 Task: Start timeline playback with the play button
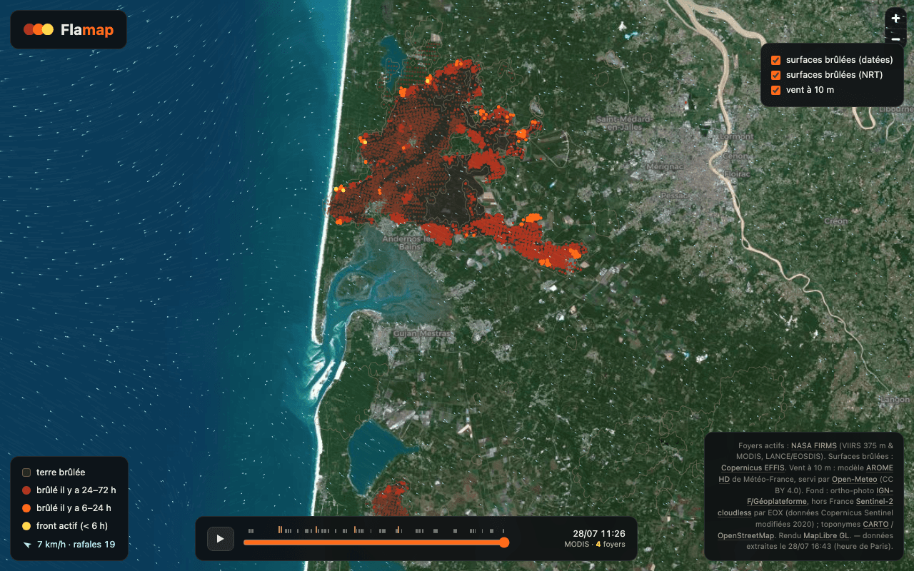coord(220,538)
